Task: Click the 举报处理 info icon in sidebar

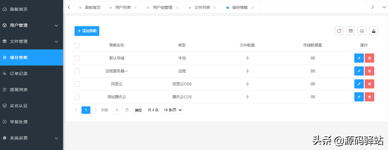Action: click(5, 122)
